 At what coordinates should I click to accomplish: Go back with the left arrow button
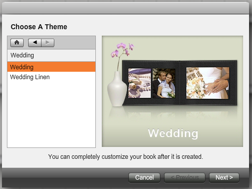[x=35, y=43]
